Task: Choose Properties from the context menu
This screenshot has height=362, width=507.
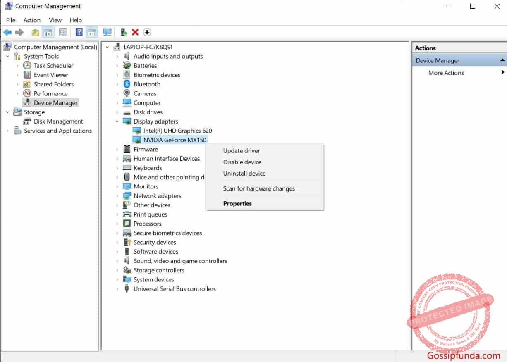Action: pyautogui.click(x=237, y=203)
